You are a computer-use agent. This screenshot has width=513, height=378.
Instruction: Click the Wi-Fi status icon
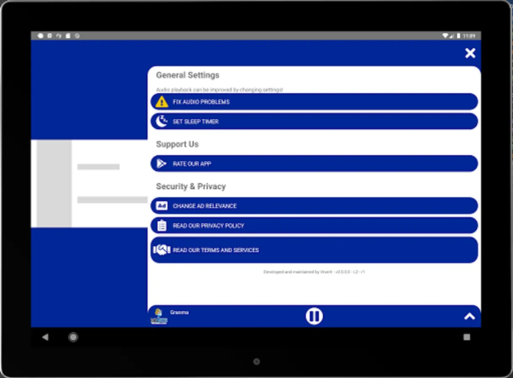(x=445, y=36)
